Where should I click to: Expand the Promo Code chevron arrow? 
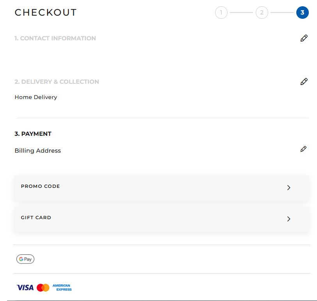click(289, 187)
